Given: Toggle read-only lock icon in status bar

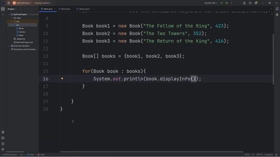Looking at the screenshot, I should pos(276,155).
